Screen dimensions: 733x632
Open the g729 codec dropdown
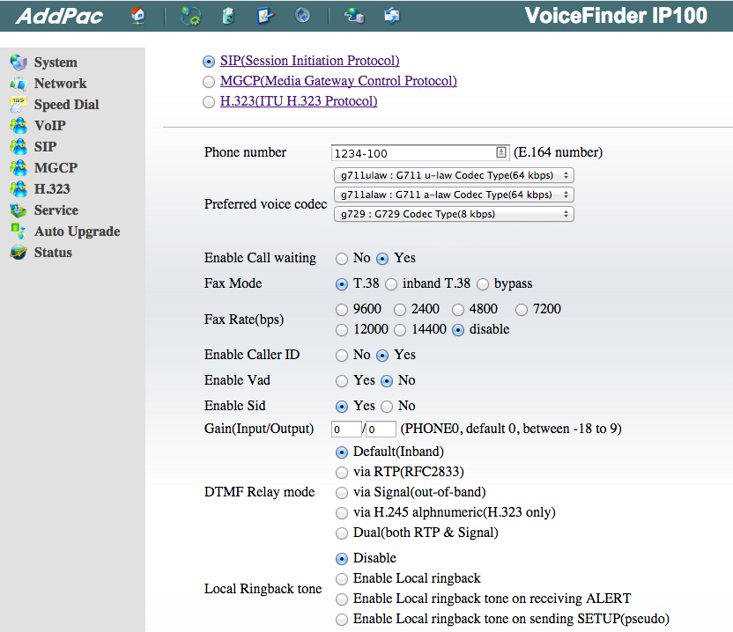click(454, 214)
